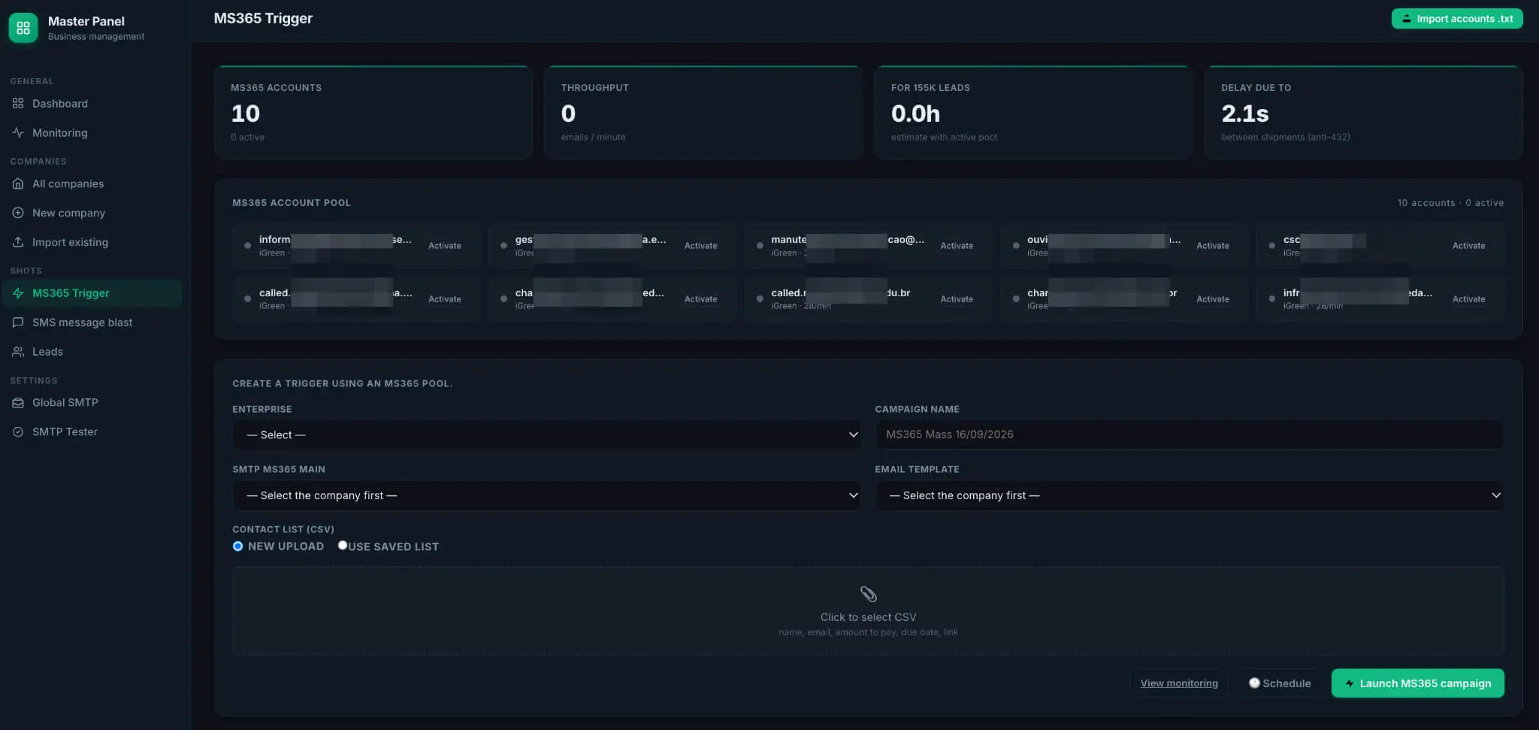Click the bolt icon on Launch MS365 campaign

1350,683
